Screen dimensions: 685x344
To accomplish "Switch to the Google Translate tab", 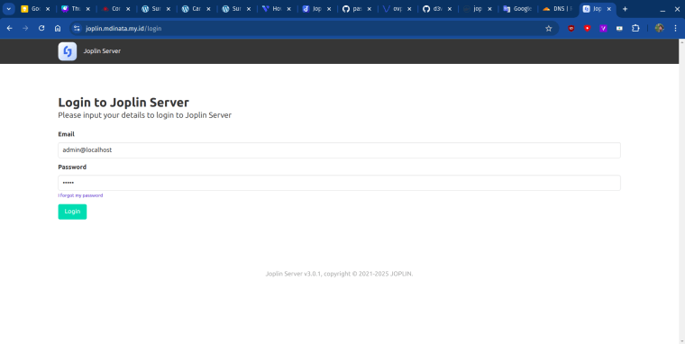I will pos(517,9).
